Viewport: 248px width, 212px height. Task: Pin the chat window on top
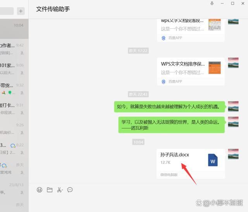tap(212, 3)
